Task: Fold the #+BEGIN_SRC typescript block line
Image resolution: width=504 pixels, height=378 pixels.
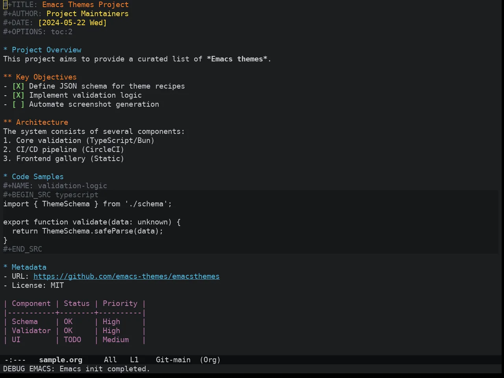Action: pos(51,195)
